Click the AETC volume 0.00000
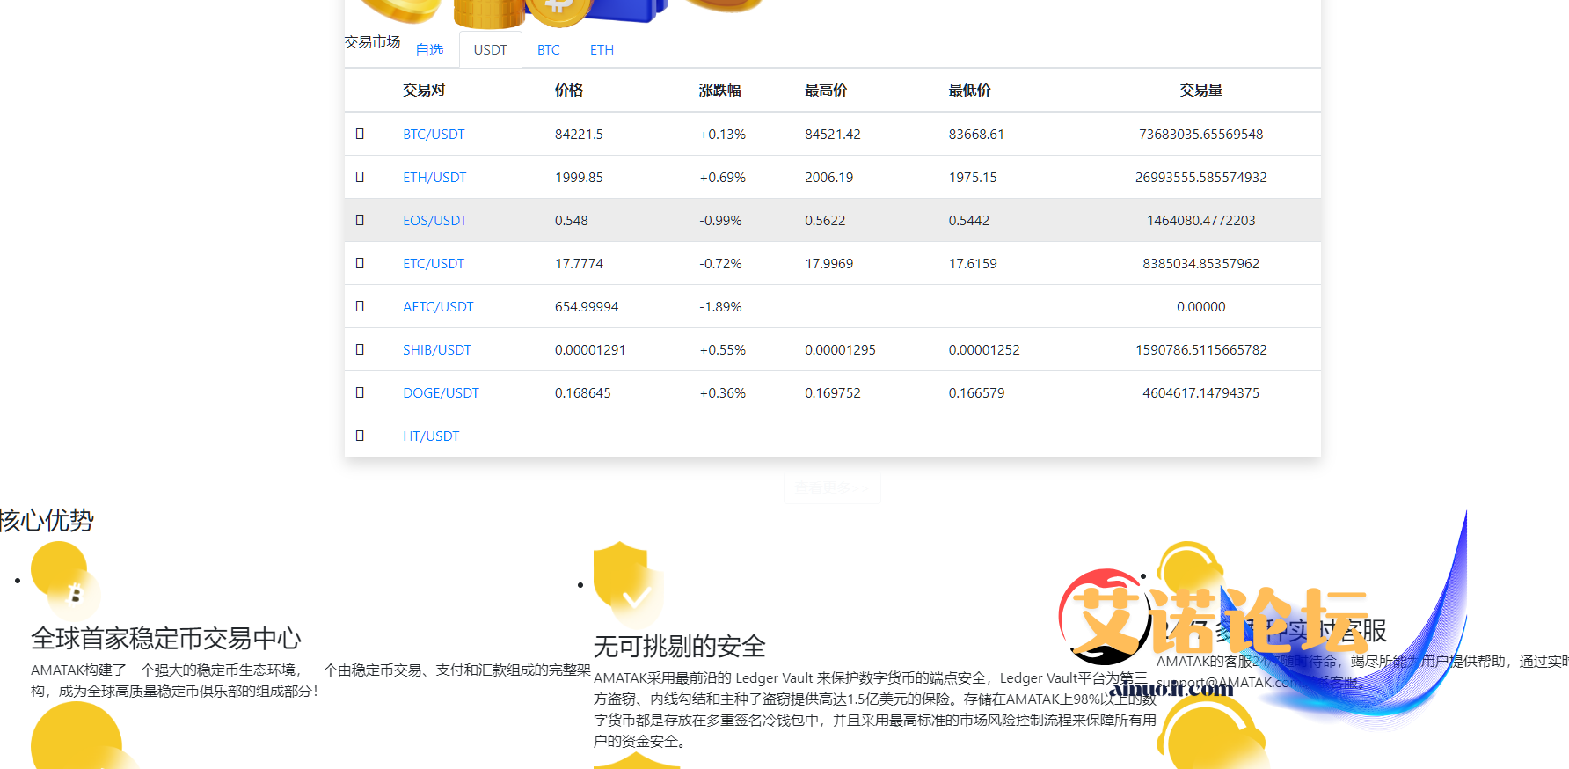Image resolution: width=1569 pixels, height=769 pixels. coord(1201,307)
